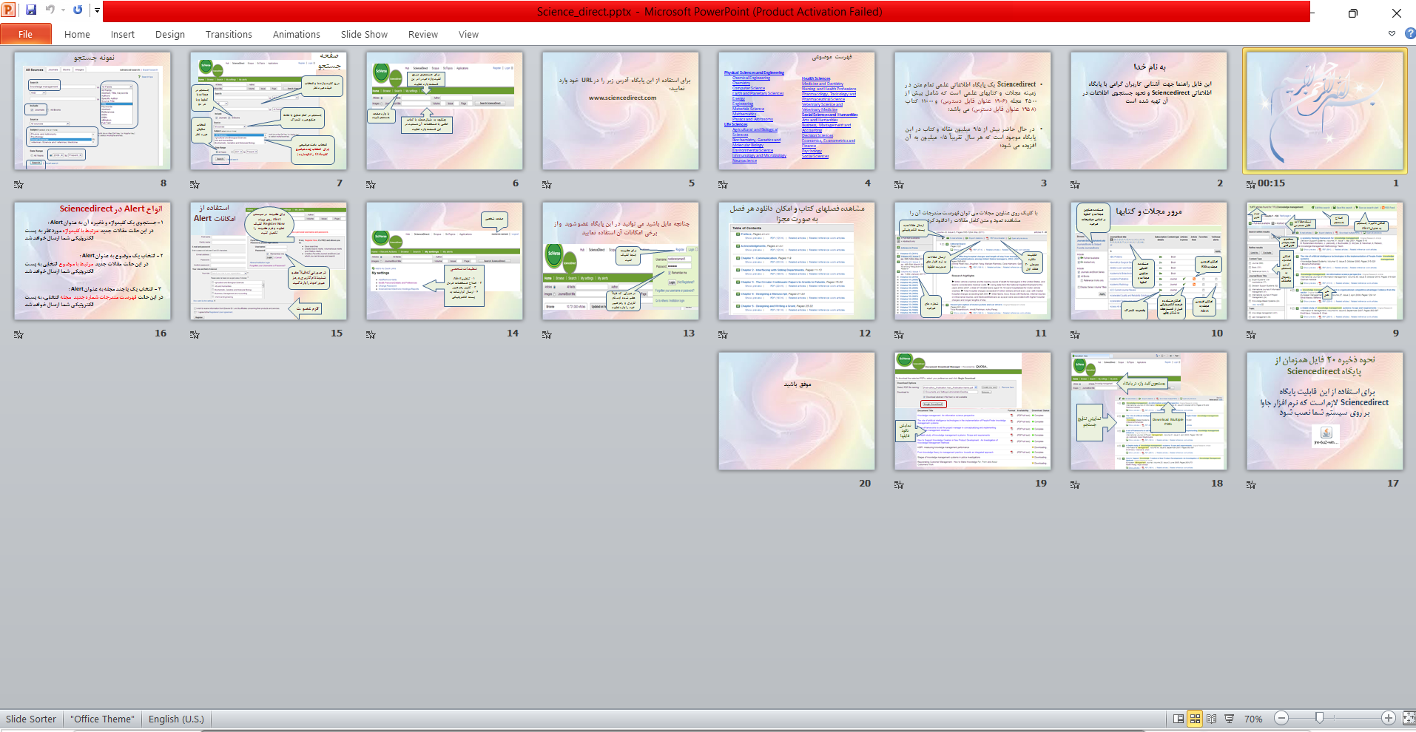The height and width of the screenshot is (732, 1416).
Task: Click transition star icon under slide 19
Action: (899, 484)
